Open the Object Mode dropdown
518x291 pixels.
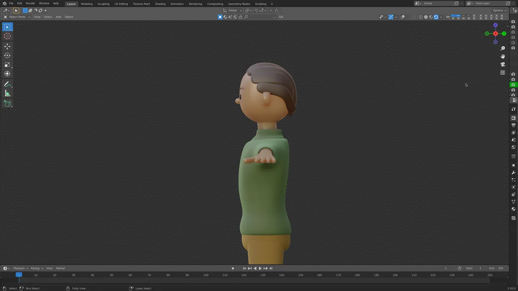click(17, 17)
